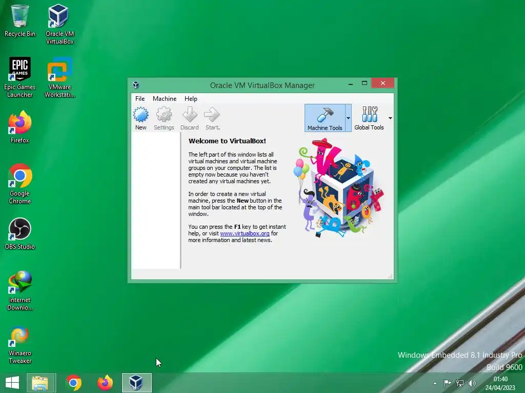Select the Oracle VM VirtualBox desktop shortcut

tap(59, 25)
